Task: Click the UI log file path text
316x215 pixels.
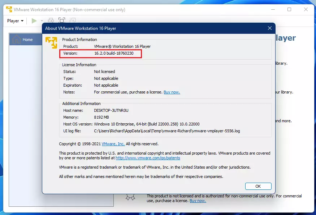Action: [167, 131]
